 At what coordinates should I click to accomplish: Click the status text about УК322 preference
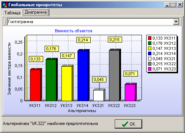pyautogui.click(x=50, y=123)
